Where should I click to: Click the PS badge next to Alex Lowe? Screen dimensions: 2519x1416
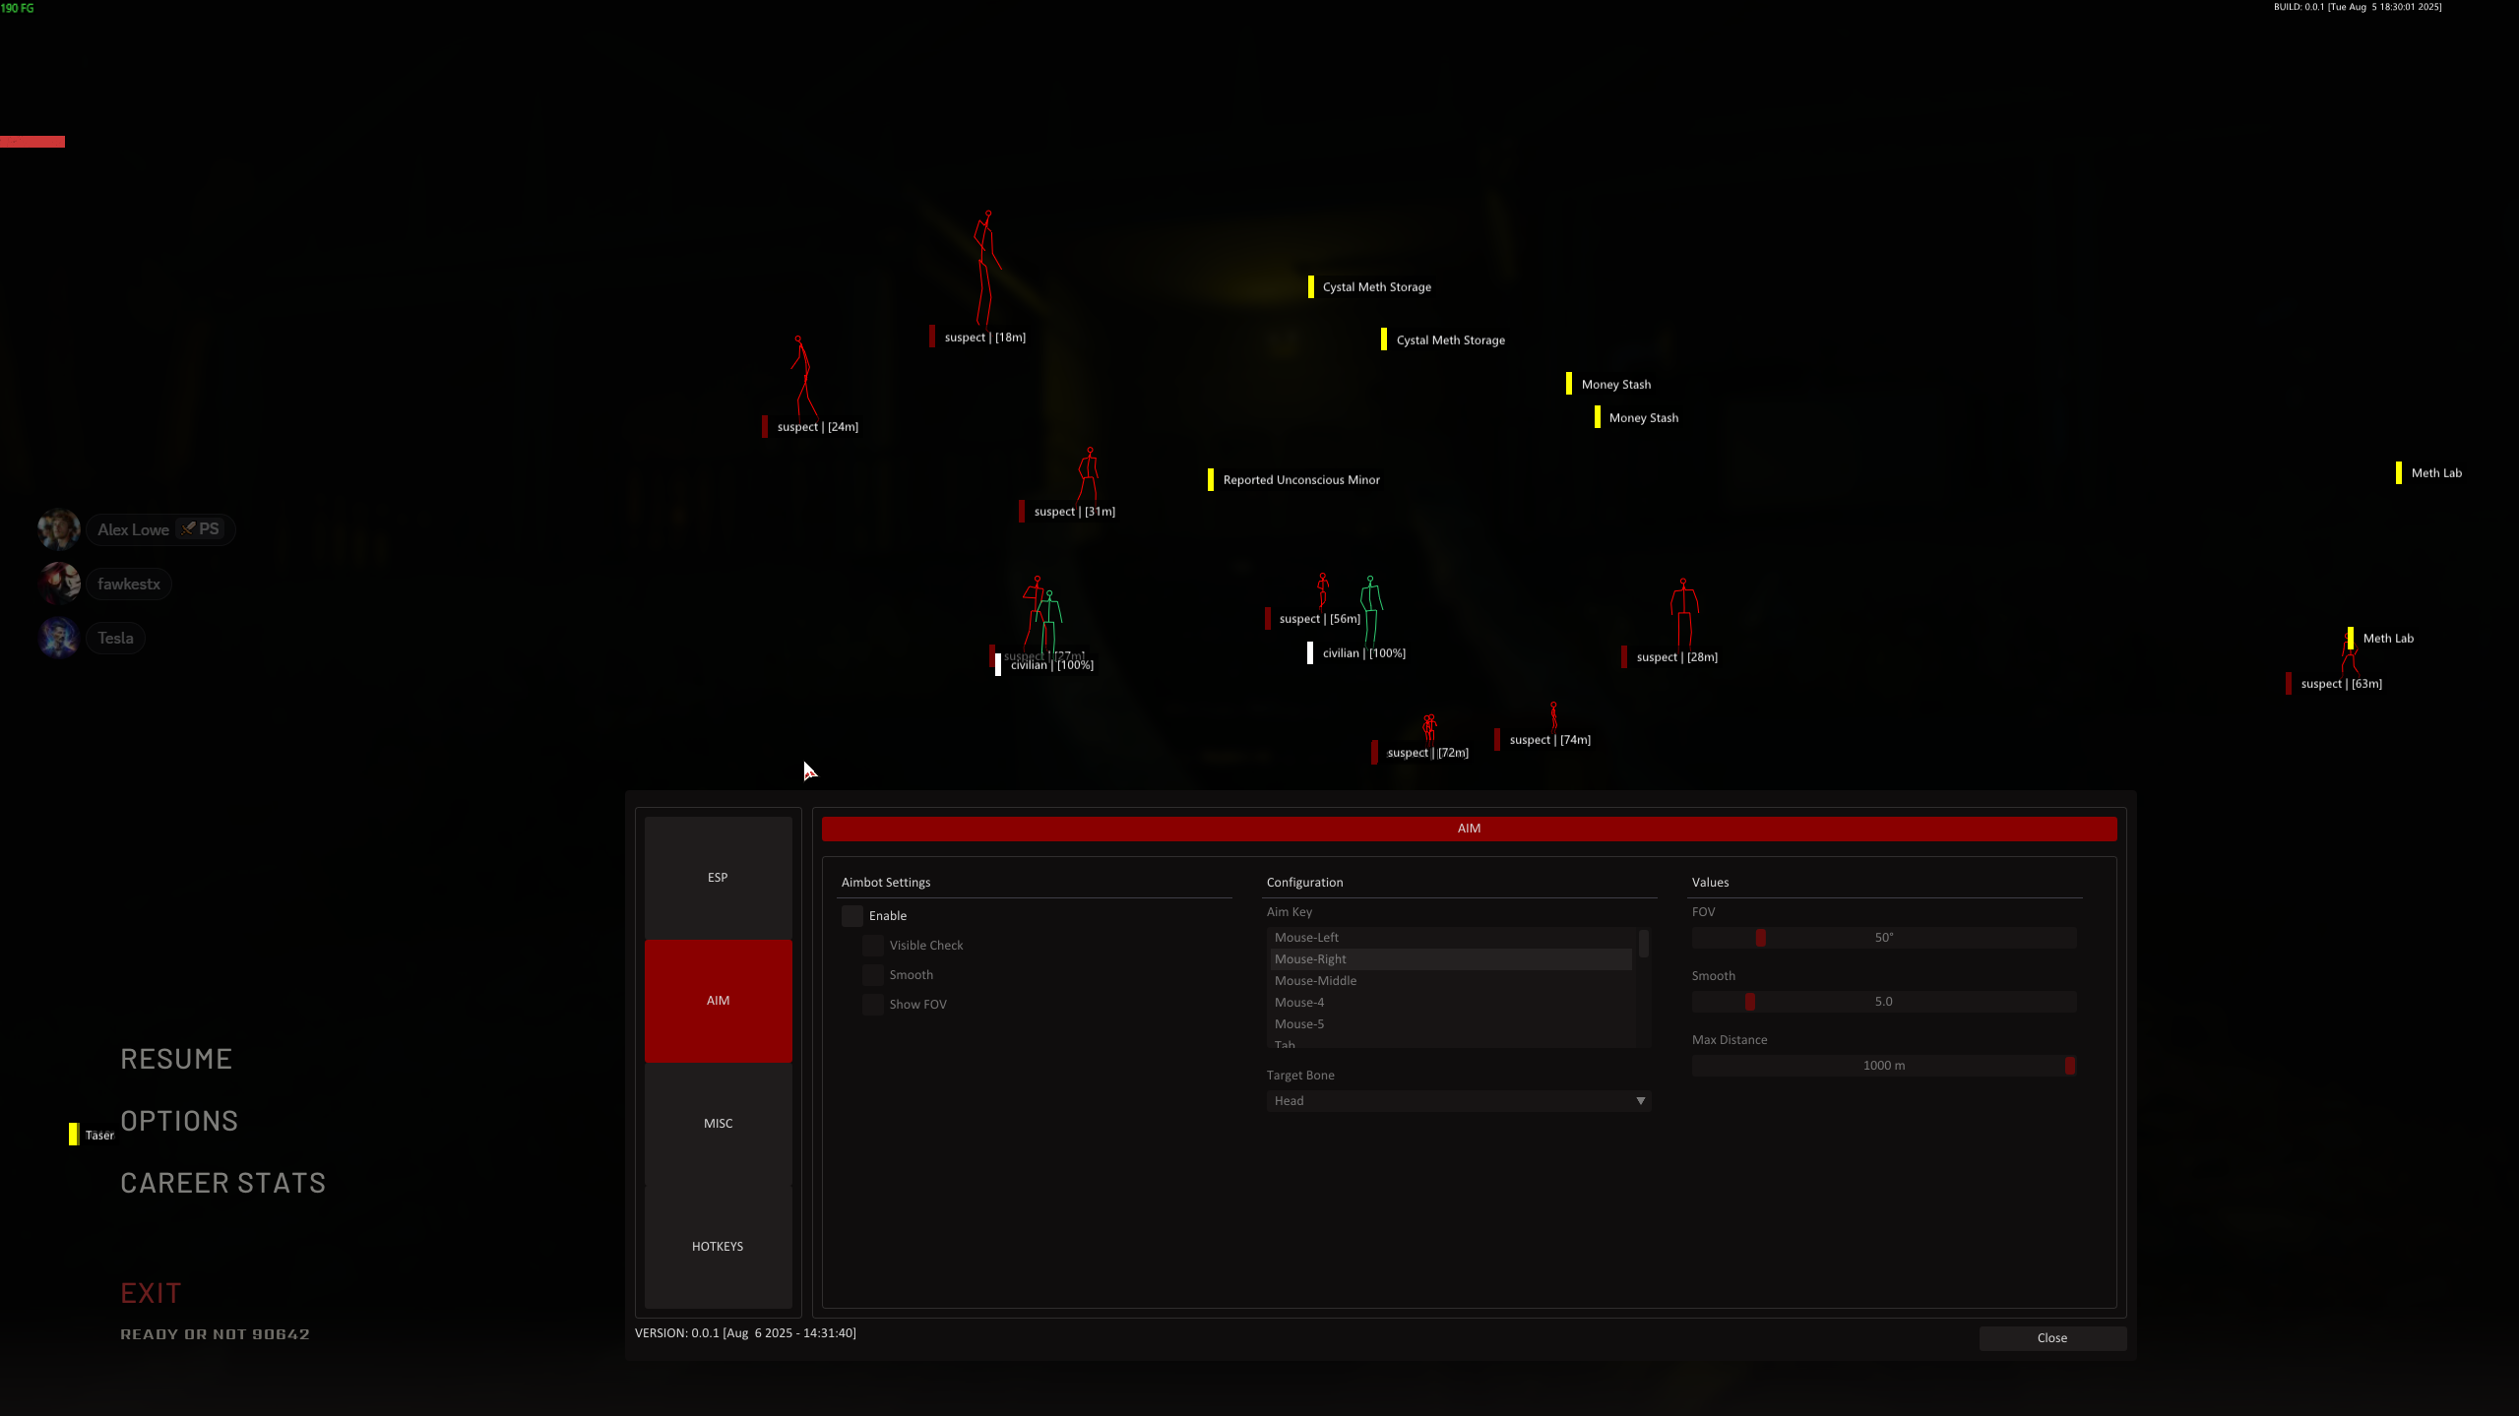pyautogui.click(x=201, y=528)
